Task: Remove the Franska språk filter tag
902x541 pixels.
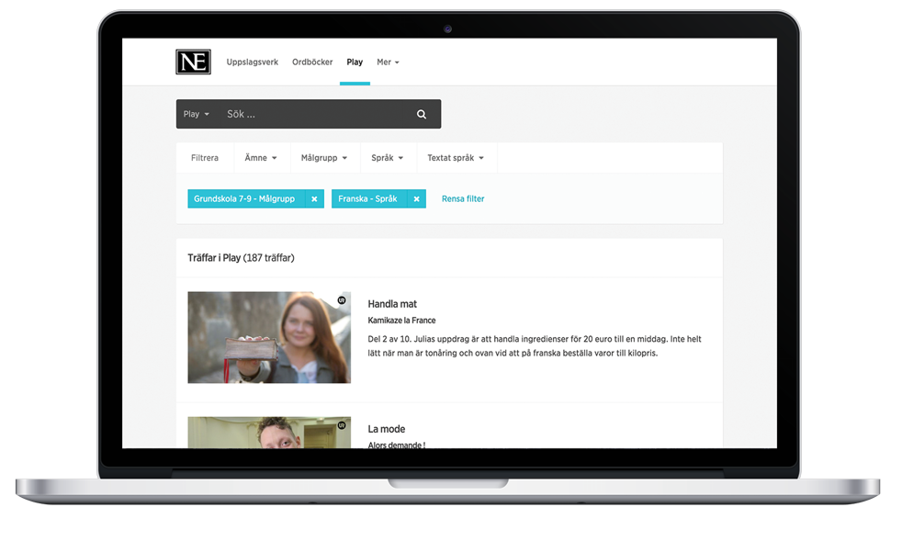Action: (x=416, y=199)
